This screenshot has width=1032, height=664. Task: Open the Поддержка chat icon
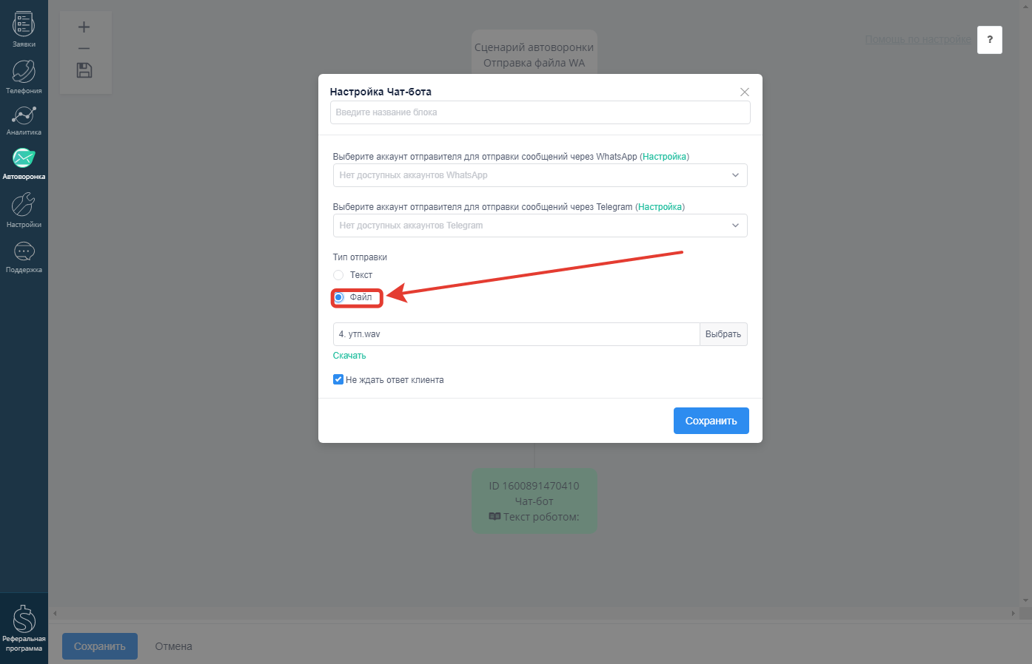click(24, 257)
